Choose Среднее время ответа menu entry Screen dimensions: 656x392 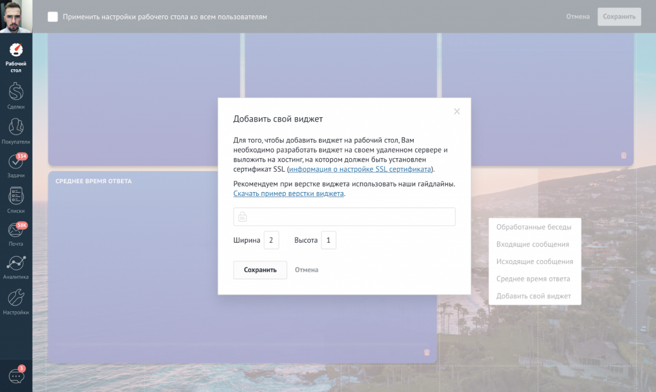click(x=533, y=279)
